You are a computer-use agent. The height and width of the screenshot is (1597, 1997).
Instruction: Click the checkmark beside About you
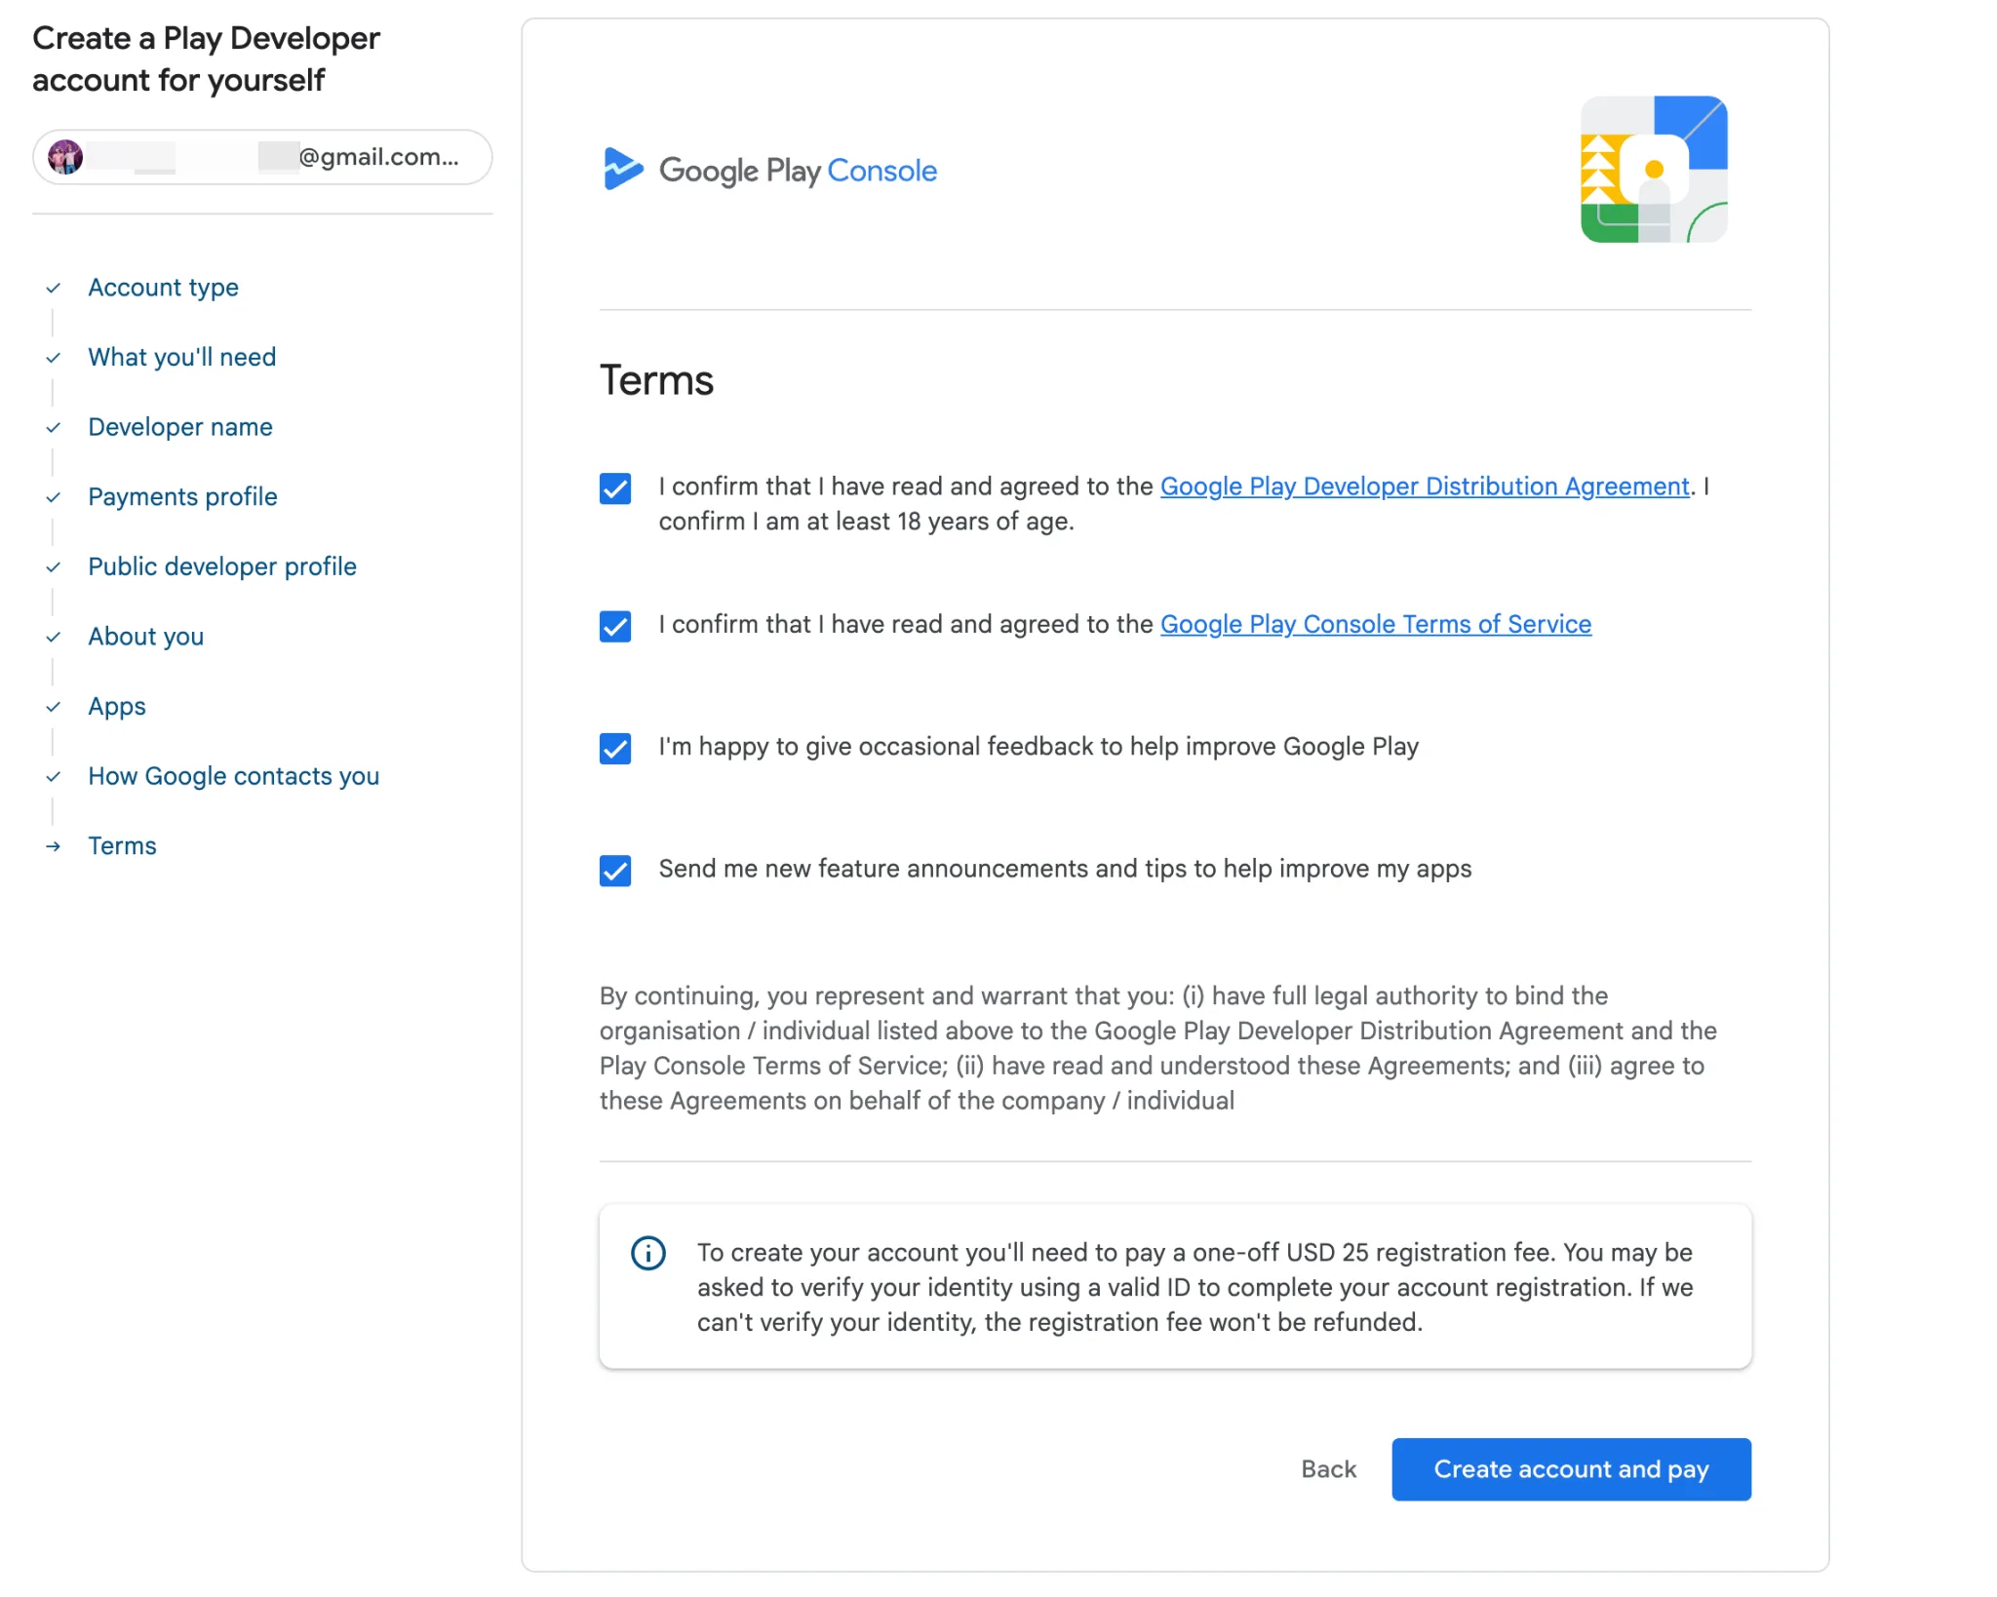click(x=52, y=638)
